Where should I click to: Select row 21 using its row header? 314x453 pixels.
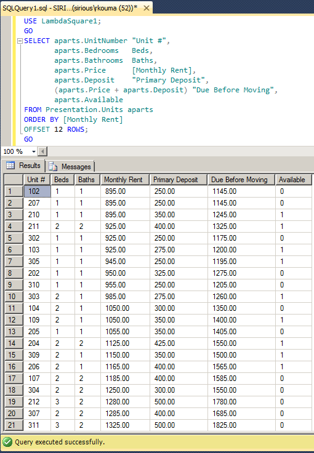coord(14,425)
